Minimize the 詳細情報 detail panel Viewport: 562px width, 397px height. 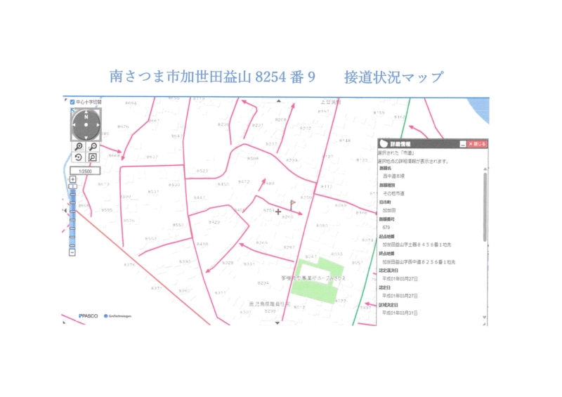463,143
